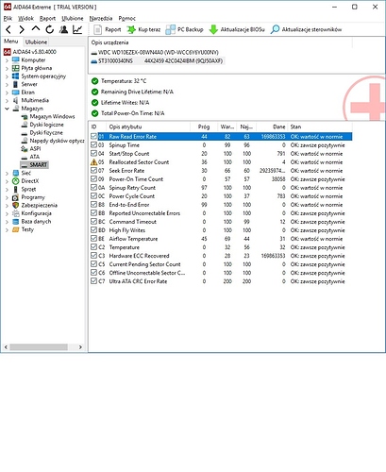The height and width of the screenshot is (472, 386).
Task: Open the Raport menu
Action: pos(47,18)
